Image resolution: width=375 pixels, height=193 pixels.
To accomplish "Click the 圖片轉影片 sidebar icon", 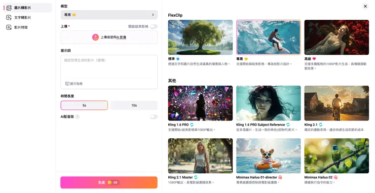I will (x=9, y=8).
